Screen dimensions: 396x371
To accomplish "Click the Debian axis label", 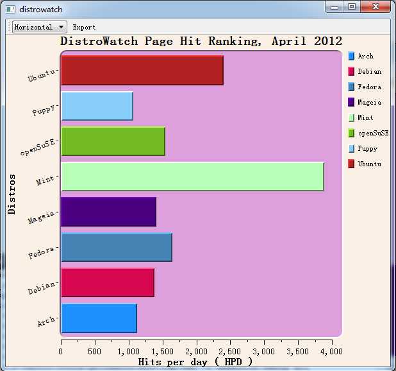I will click(42, 288).
